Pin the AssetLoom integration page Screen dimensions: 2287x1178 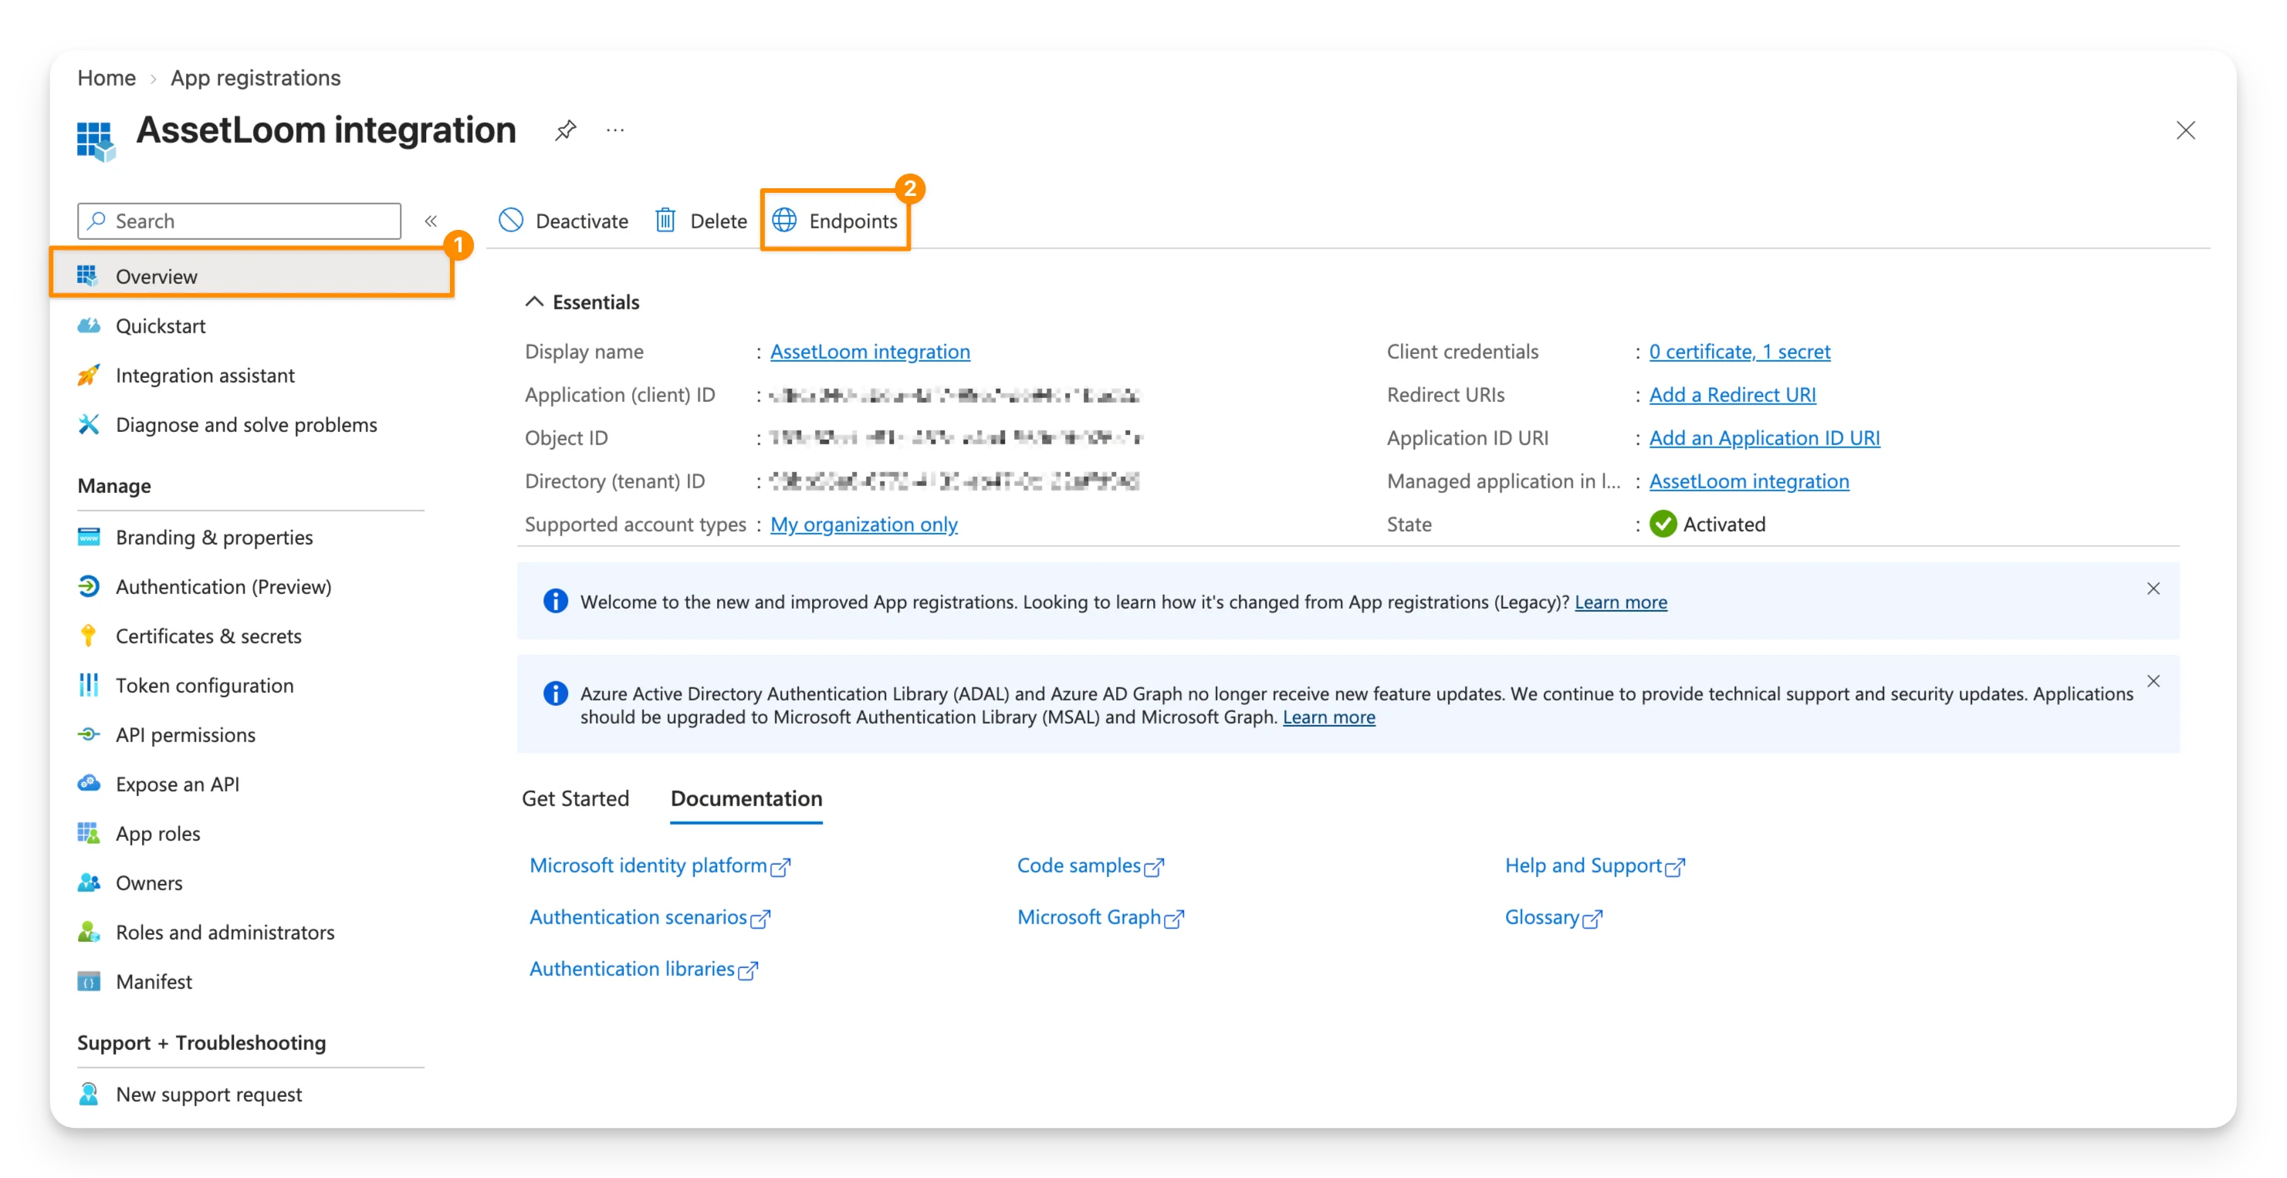click(x=566, y=130)
